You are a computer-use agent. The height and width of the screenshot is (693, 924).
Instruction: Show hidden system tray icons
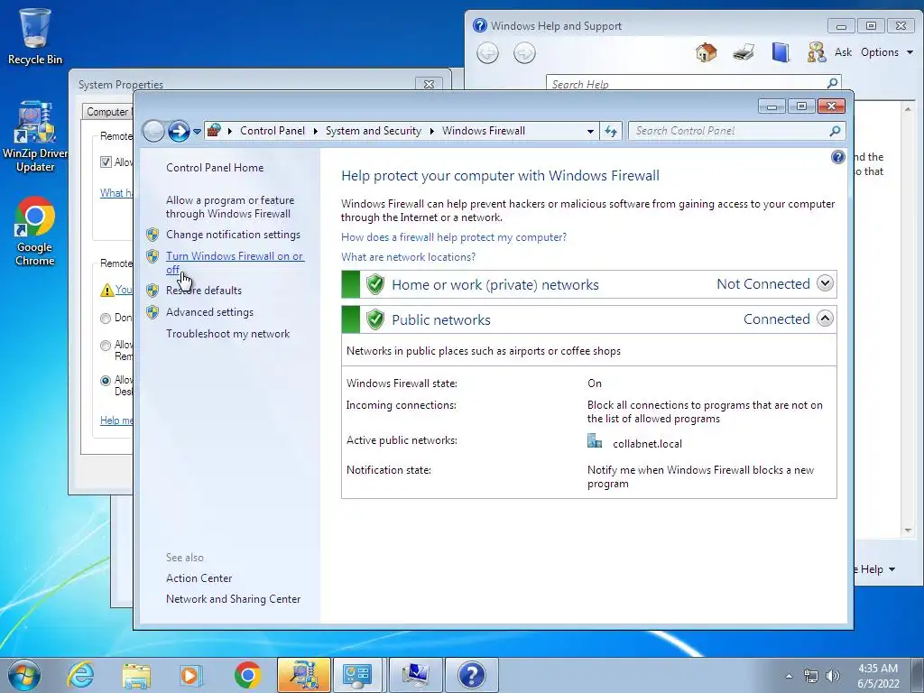(x=789, y=676)
